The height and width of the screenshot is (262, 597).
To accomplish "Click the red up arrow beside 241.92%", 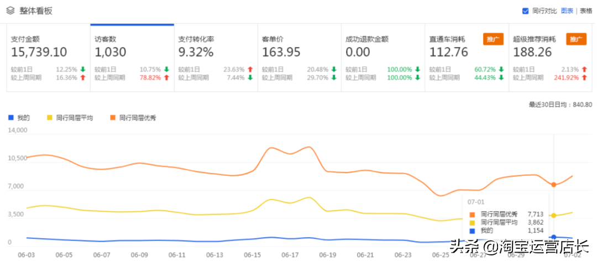I will click(584, 78).
